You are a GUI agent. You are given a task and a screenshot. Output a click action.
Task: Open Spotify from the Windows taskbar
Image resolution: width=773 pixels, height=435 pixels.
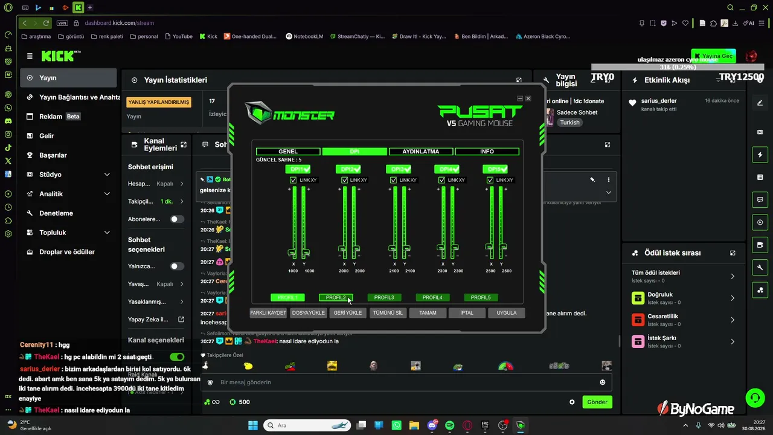pyautogui.click(x=449, y=425)
